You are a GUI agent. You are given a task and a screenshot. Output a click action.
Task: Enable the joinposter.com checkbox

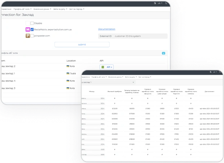(32, 36)
